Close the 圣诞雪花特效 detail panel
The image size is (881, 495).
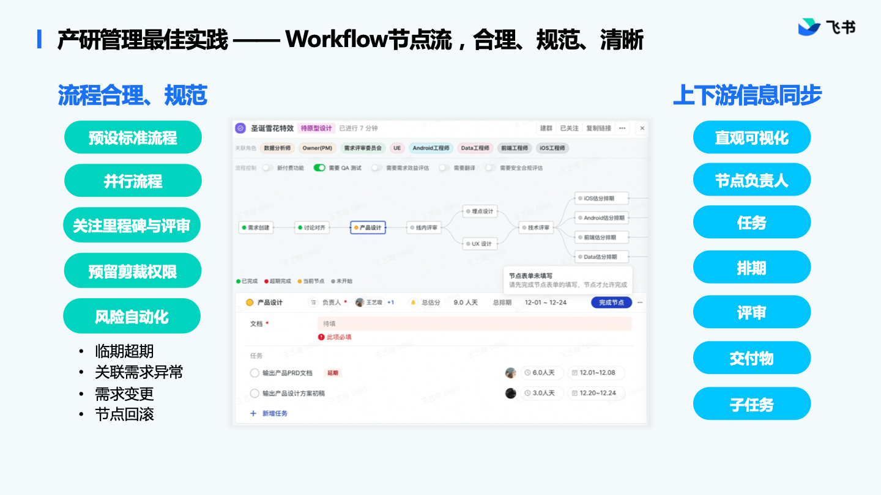click(642, 128)
